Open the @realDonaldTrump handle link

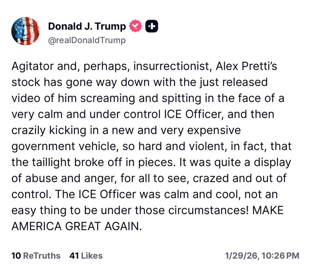[x=87, y=40]
